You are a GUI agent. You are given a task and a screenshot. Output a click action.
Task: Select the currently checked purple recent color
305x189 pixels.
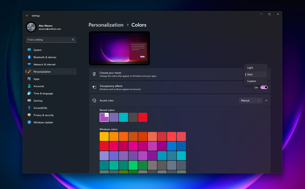coord(104,117)
